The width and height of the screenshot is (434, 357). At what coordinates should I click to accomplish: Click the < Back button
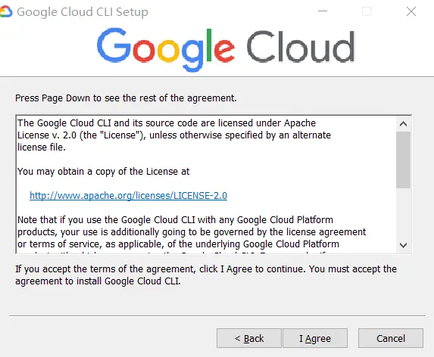click(249, 338)
